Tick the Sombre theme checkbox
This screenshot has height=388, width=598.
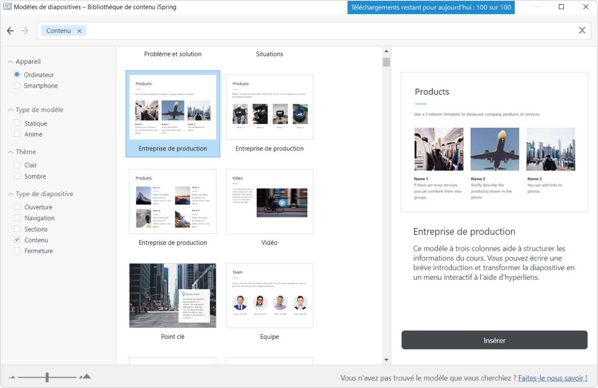pos(17,176)
